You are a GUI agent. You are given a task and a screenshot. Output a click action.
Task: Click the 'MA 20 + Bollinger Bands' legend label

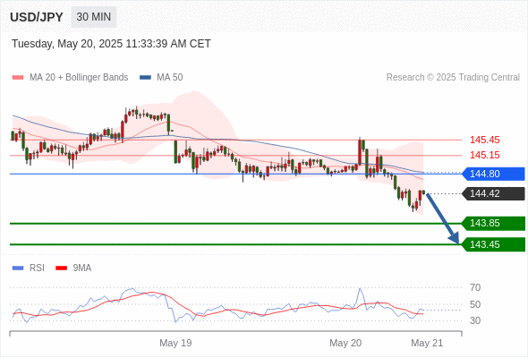tap(79, 78)
